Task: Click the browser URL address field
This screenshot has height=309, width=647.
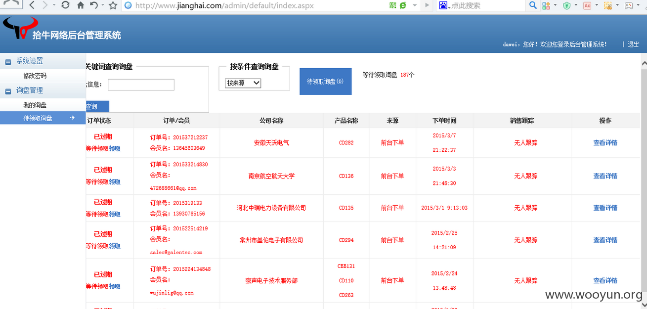Action: (255, 5)
